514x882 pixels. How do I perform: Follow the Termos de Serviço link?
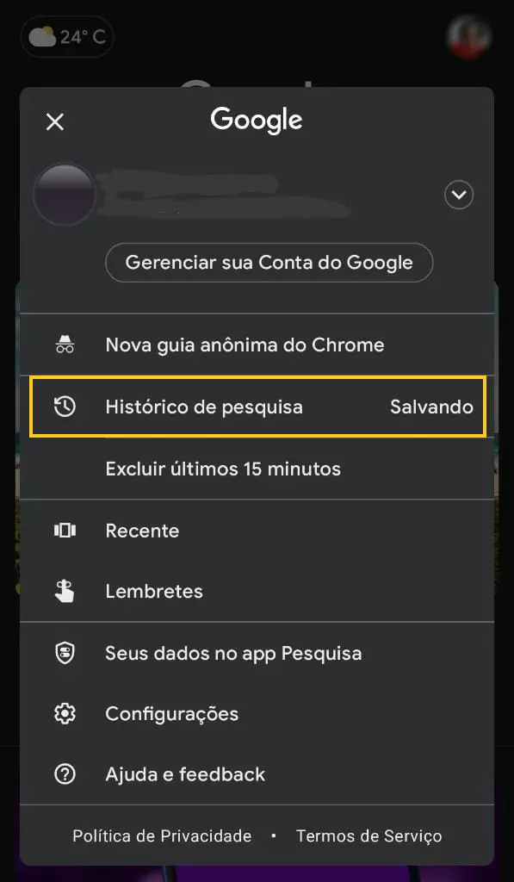pyautogui.click(x=368, y=835)
